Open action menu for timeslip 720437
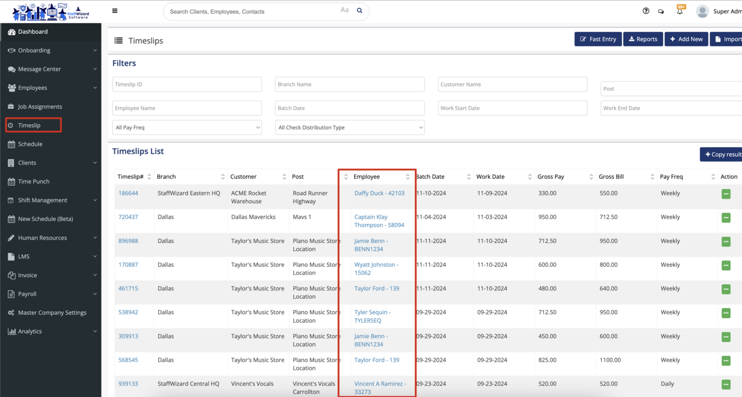 (x=726, y=218)
